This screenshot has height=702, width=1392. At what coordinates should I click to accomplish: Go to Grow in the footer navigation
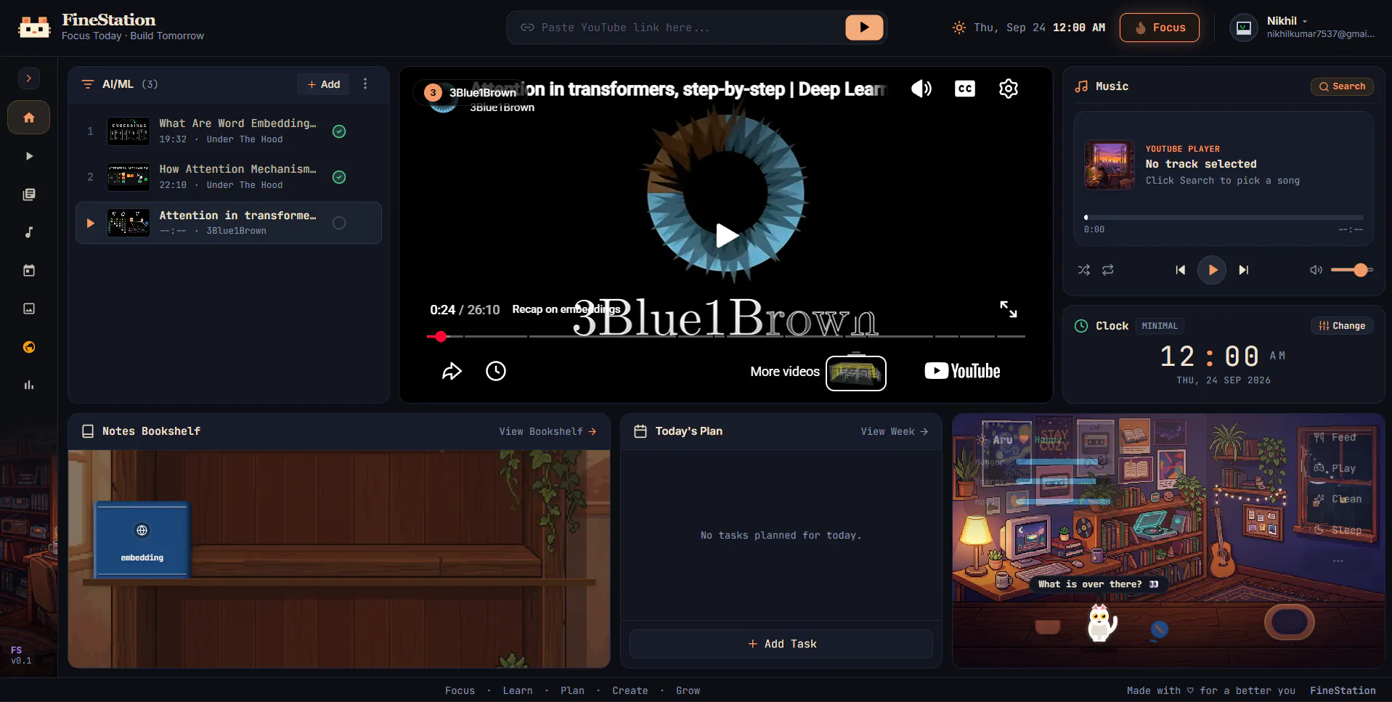point(688,690)
